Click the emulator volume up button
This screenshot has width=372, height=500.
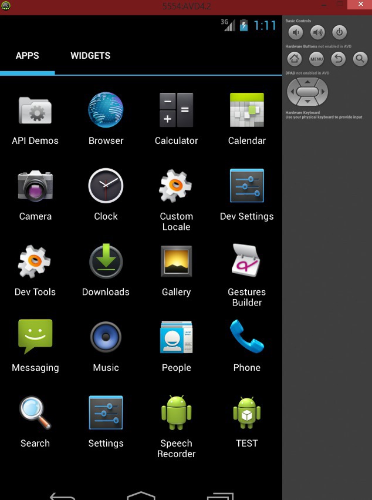(317, 32)
